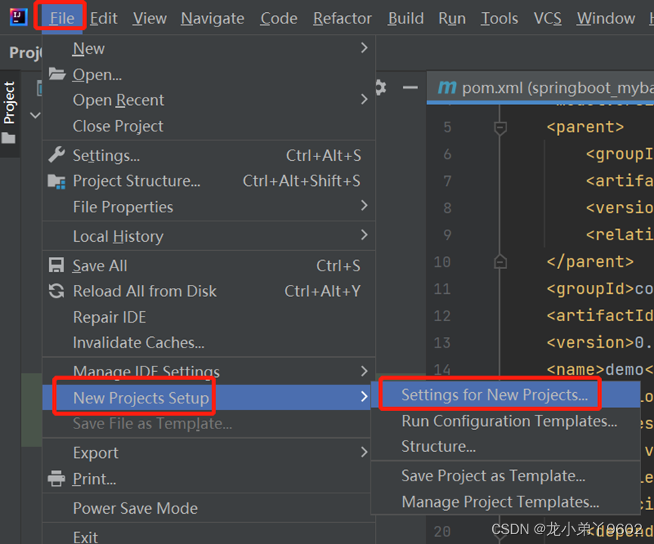The height and width of the screenshot is (544, 654).
Task: Select Invalidate Caches...
Action: (x=209, y=343)
